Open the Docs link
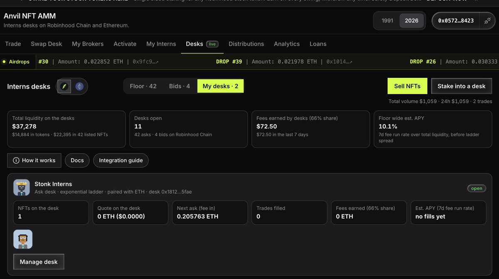 tap(77, 160)
